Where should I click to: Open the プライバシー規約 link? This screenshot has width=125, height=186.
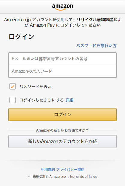pyautogui.click(x=70, y=169)
